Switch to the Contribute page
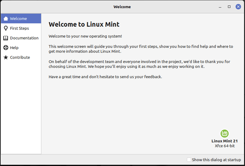245x166 pixels. point(21,57)
